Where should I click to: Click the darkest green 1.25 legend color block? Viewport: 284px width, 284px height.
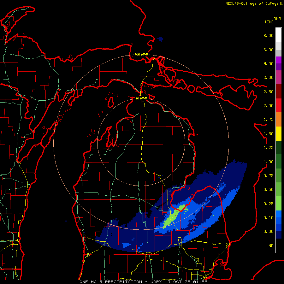(x=279, y=147)
